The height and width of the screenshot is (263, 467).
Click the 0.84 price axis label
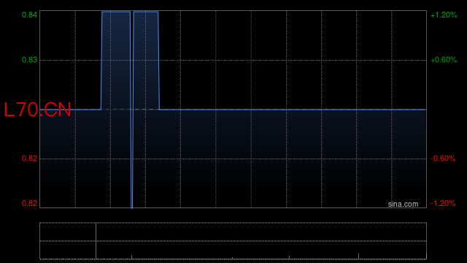[29, 15]
